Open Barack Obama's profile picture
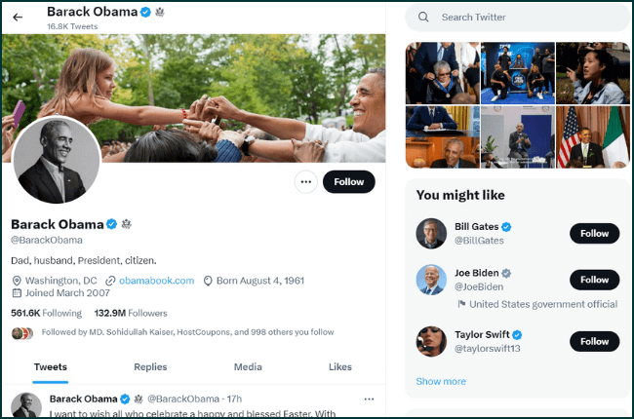The width and height of the screenshot is (634, 419). point(56,161)
